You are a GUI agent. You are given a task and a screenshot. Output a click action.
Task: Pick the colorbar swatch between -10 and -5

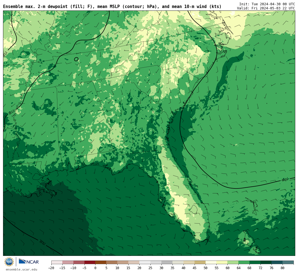pos(79,262)
